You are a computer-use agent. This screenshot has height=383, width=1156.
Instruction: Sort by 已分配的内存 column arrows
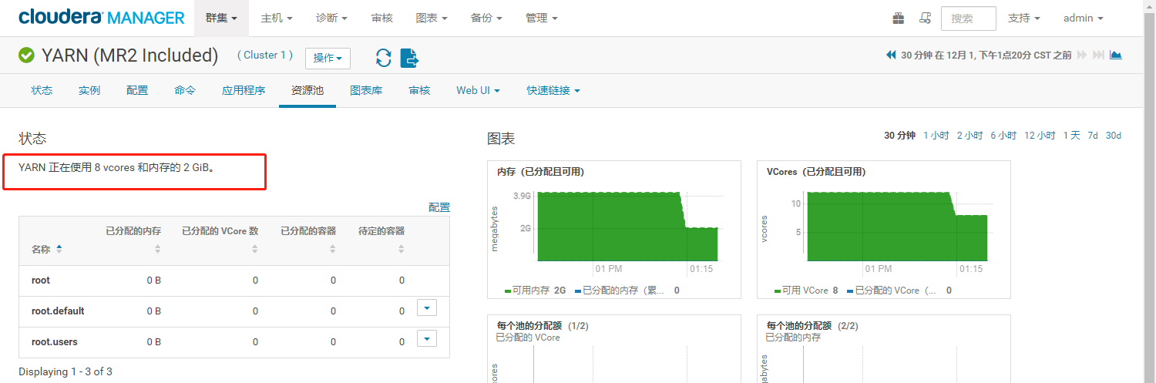(158, 249)
